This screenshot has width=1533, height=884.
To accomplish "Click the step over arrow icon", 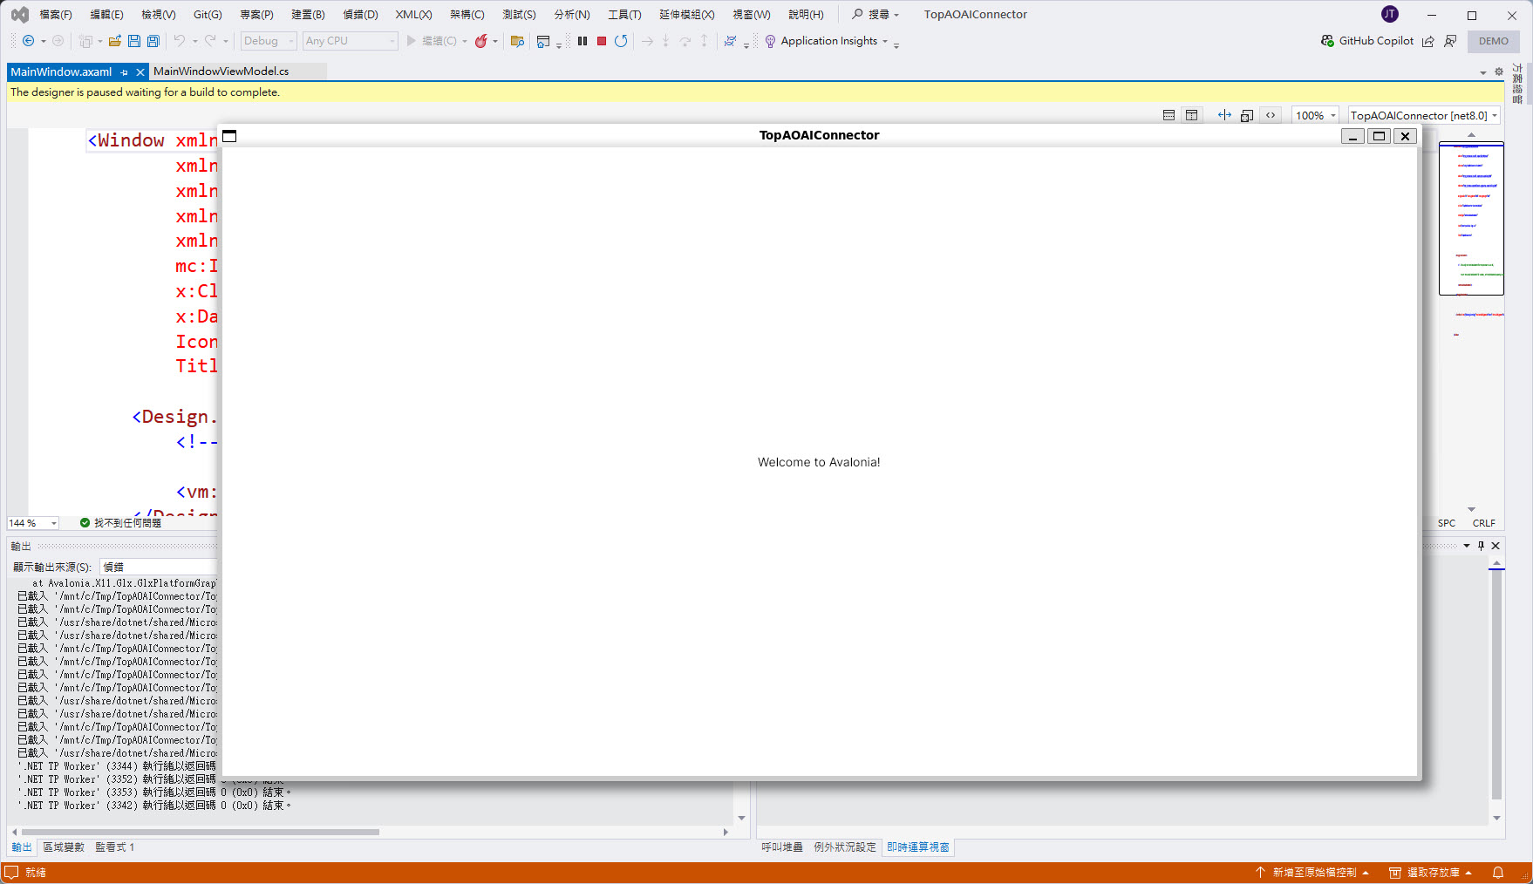I will [685, 41].
